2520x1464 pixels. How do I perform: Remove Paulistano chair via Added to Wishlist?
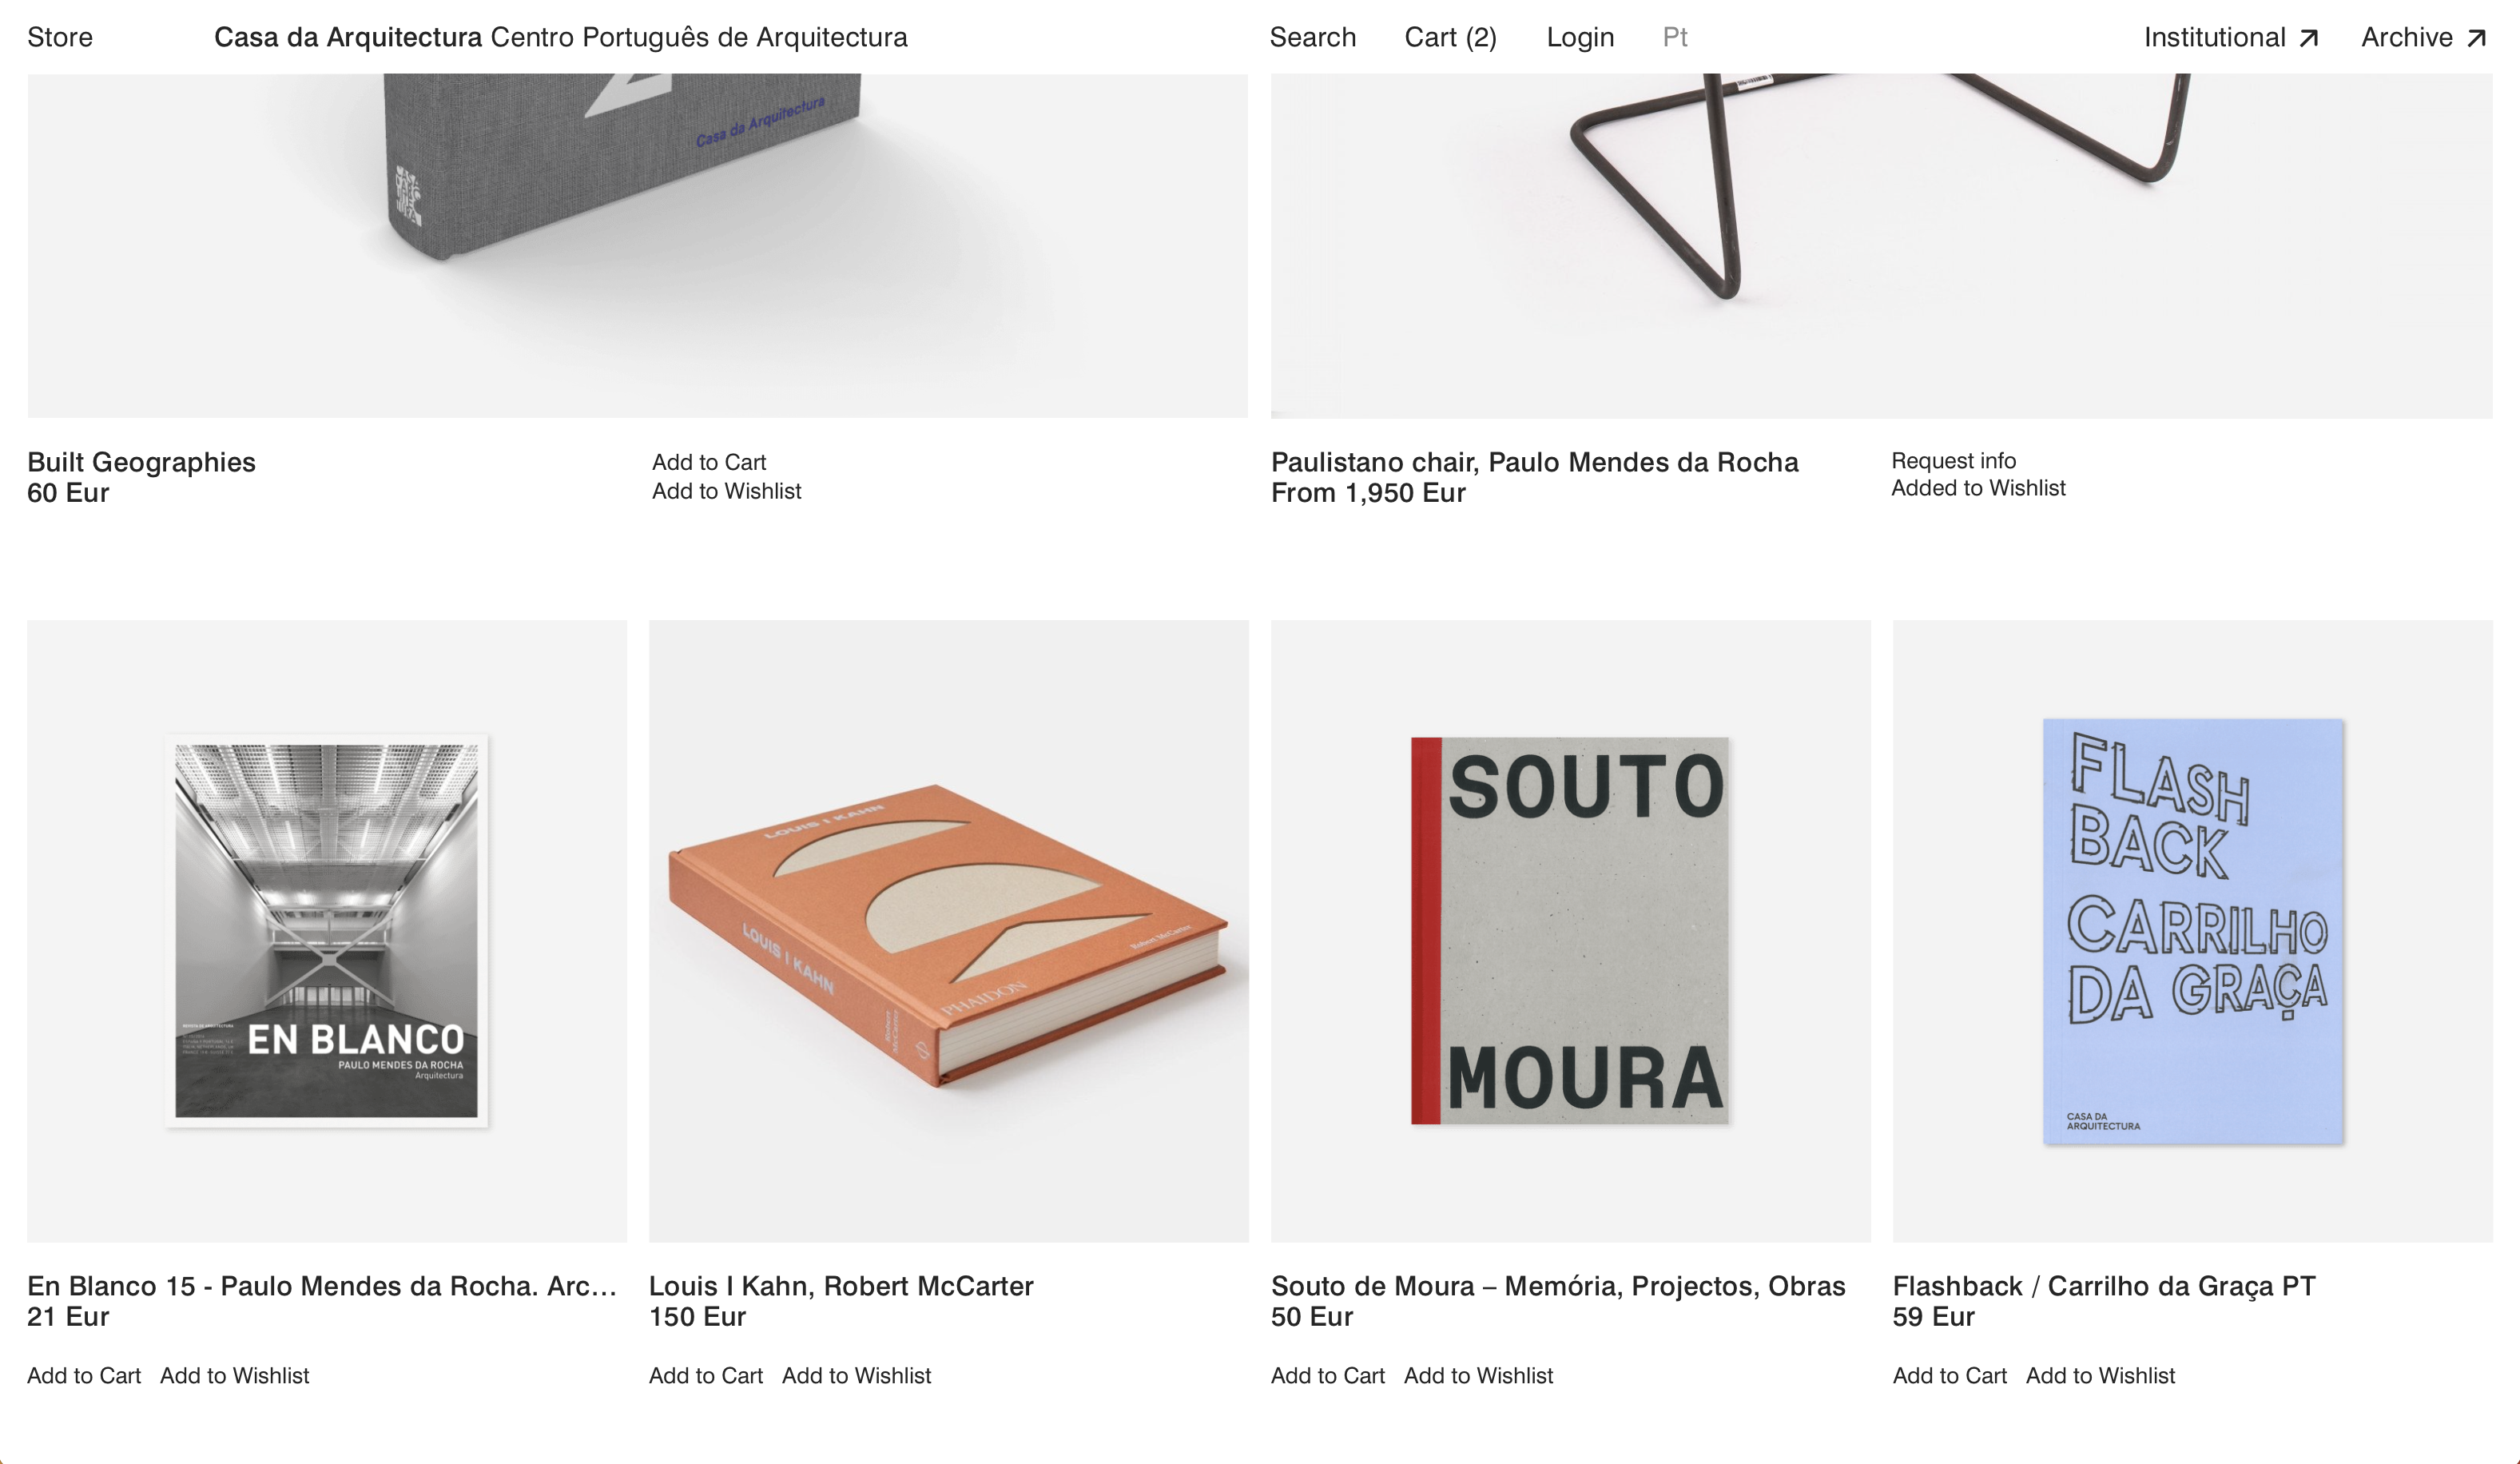(1978, 488)
